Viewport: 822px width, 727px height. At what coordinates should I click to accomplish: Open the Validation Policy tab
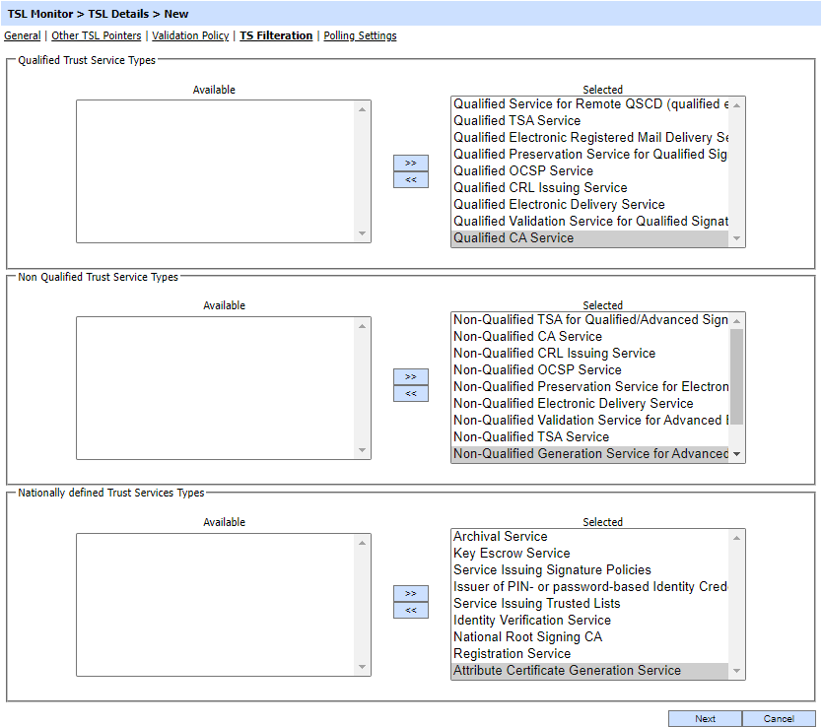(x=190, y=35)
